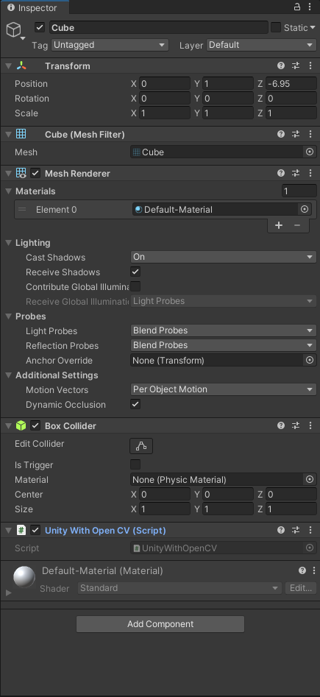The image size is (320, 697).
Task: Click the Edit Collider button
Action: pos(141,446)
